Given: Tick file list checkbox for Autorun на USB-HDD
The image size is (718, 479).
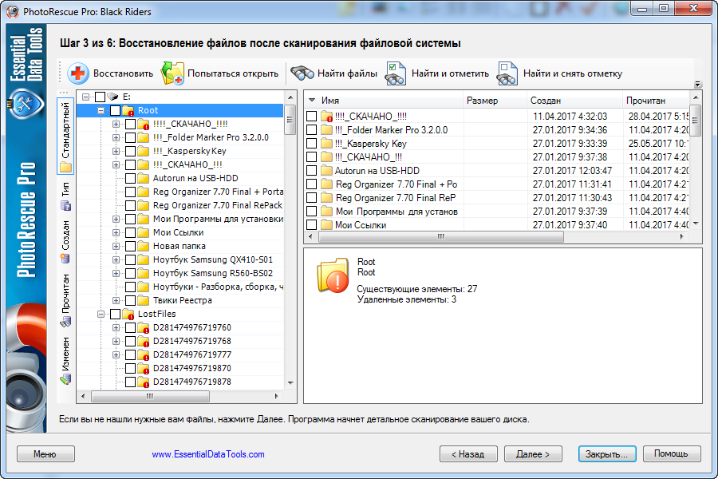Looking at the screenshot, I should click(x=311, y=171).
